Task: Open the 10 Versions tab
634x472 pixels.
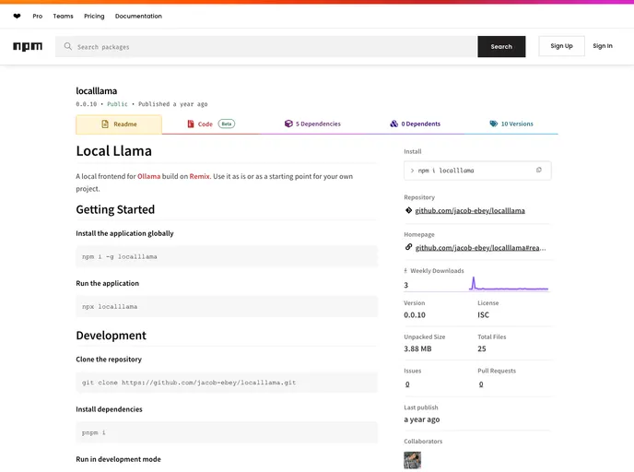Action: [x=511, y=124]
